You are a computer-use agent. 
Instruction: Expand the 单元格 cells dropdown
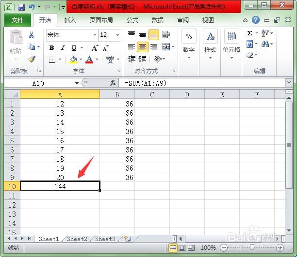(231, 58)
